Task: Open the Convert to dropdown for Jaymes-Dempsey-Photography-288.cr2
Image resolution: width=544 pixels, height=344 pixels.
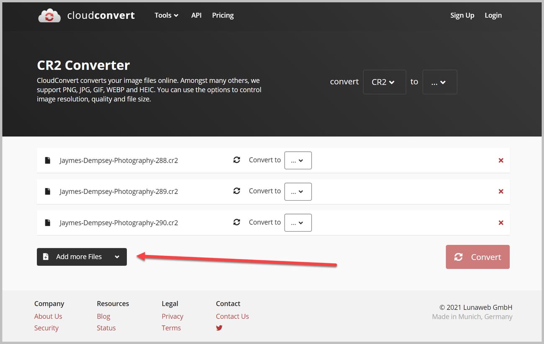Action: coord(298,160)
